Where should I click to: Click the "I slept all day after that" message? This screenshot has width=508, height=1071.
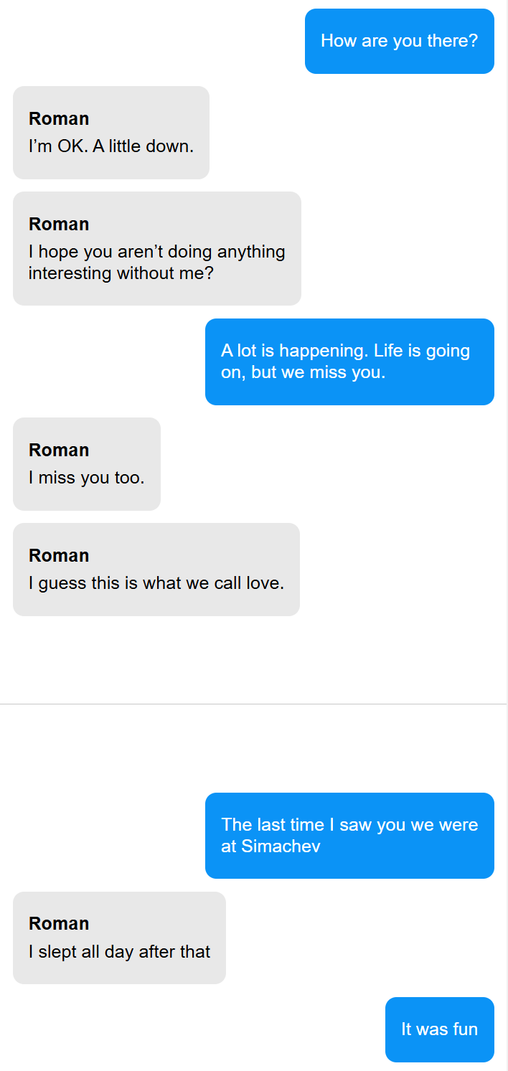tap(120, 952)
